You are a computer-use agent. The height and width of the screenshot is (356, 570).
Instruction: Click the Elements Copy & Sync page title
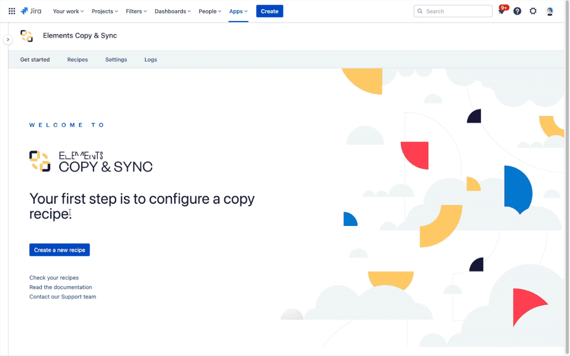80,35
